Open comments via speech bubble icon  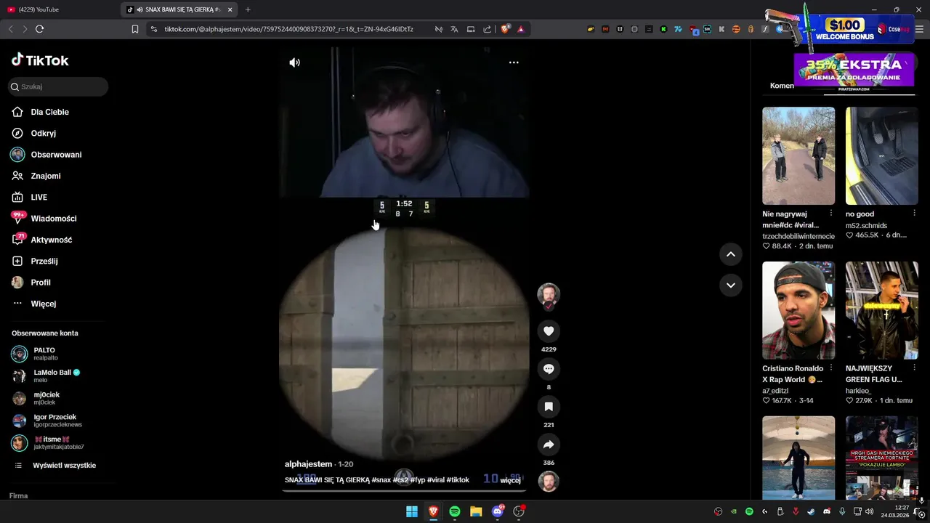[549, 369]
